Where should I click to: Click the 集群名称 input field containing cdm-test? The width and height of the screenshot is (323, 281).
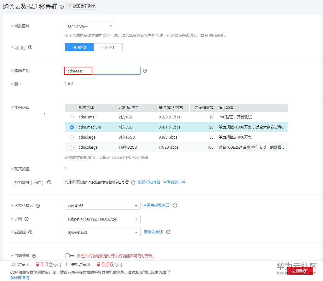[102, 71]
